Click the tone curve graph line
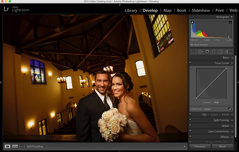The image size is (239, 152). coord(211,83)
